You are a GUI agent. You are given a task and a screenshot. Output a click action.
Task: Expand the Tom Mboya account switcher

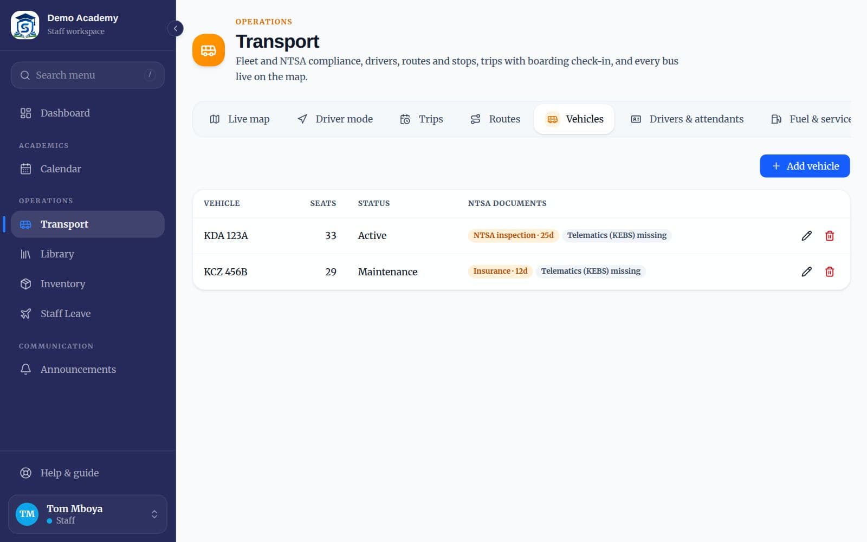point(87,514)
